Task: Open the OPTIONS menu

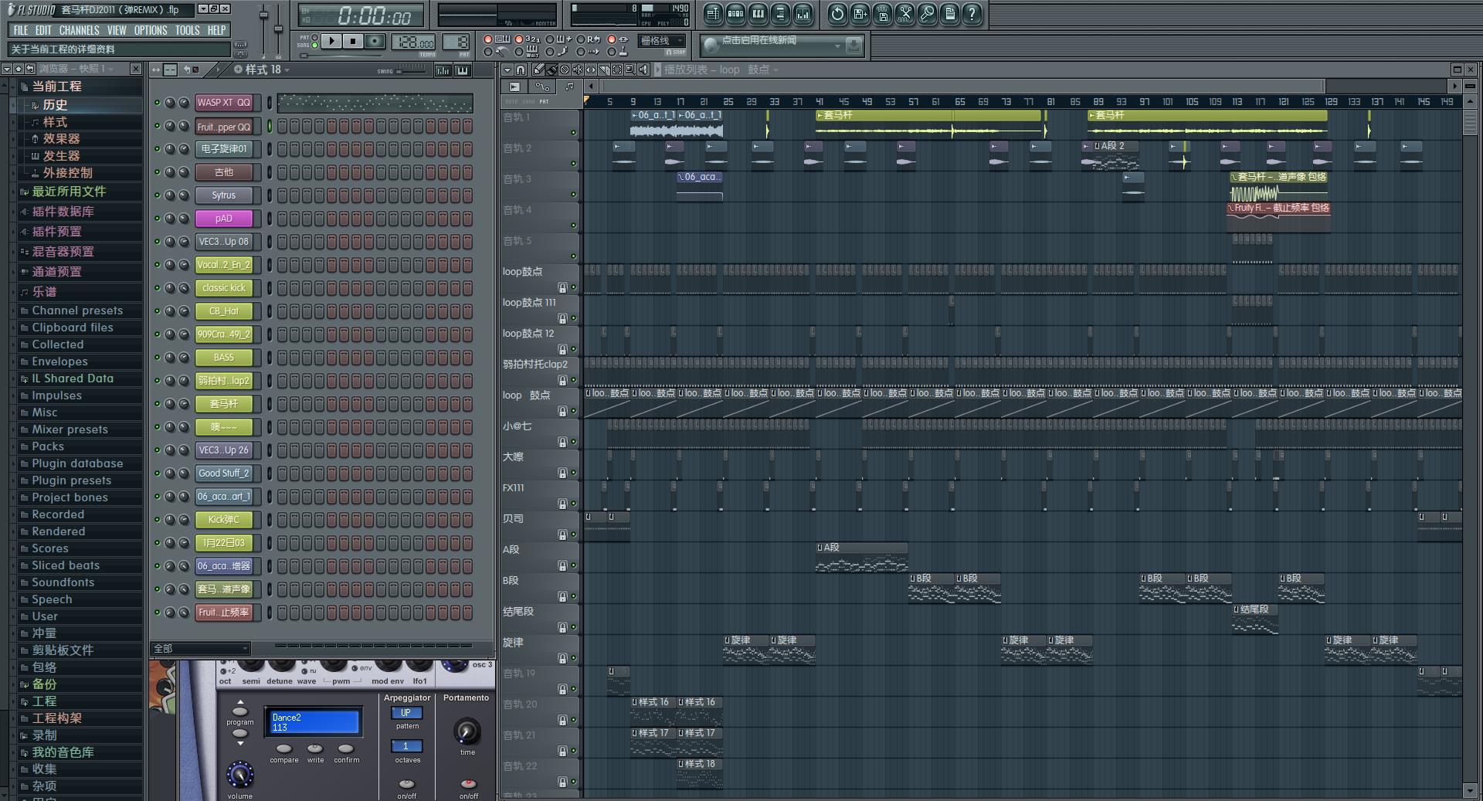Action: [151, 30]
